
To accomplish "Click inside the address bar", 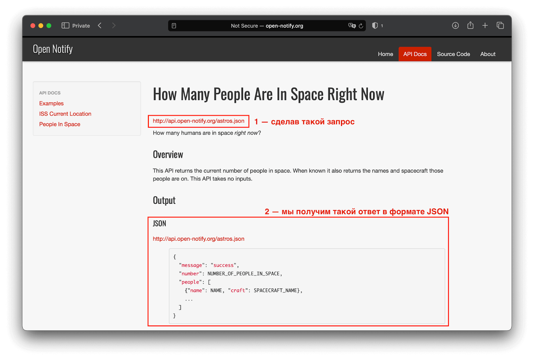I will point(267,25).
